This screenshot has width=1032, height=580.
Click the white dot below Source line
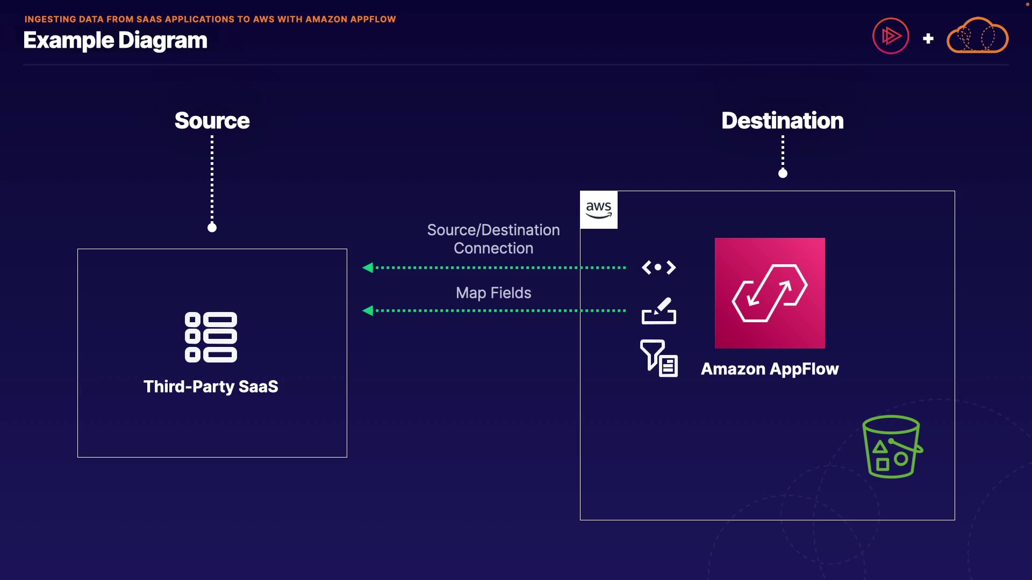(212, 228)
